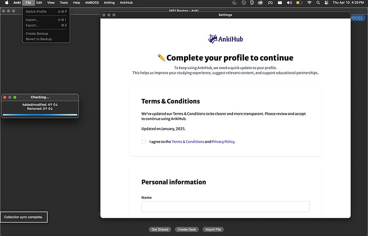Image resolution: width=368 pixels, height=236 pixels.
Task: Click the Create Deck button
Action: click(187, 230)
